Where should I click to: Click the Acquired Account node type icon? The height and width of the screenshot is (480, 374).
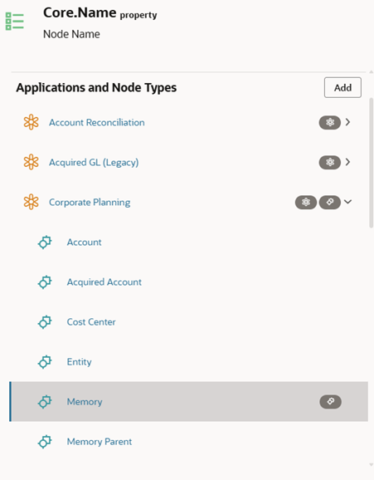tap(45, 282)
